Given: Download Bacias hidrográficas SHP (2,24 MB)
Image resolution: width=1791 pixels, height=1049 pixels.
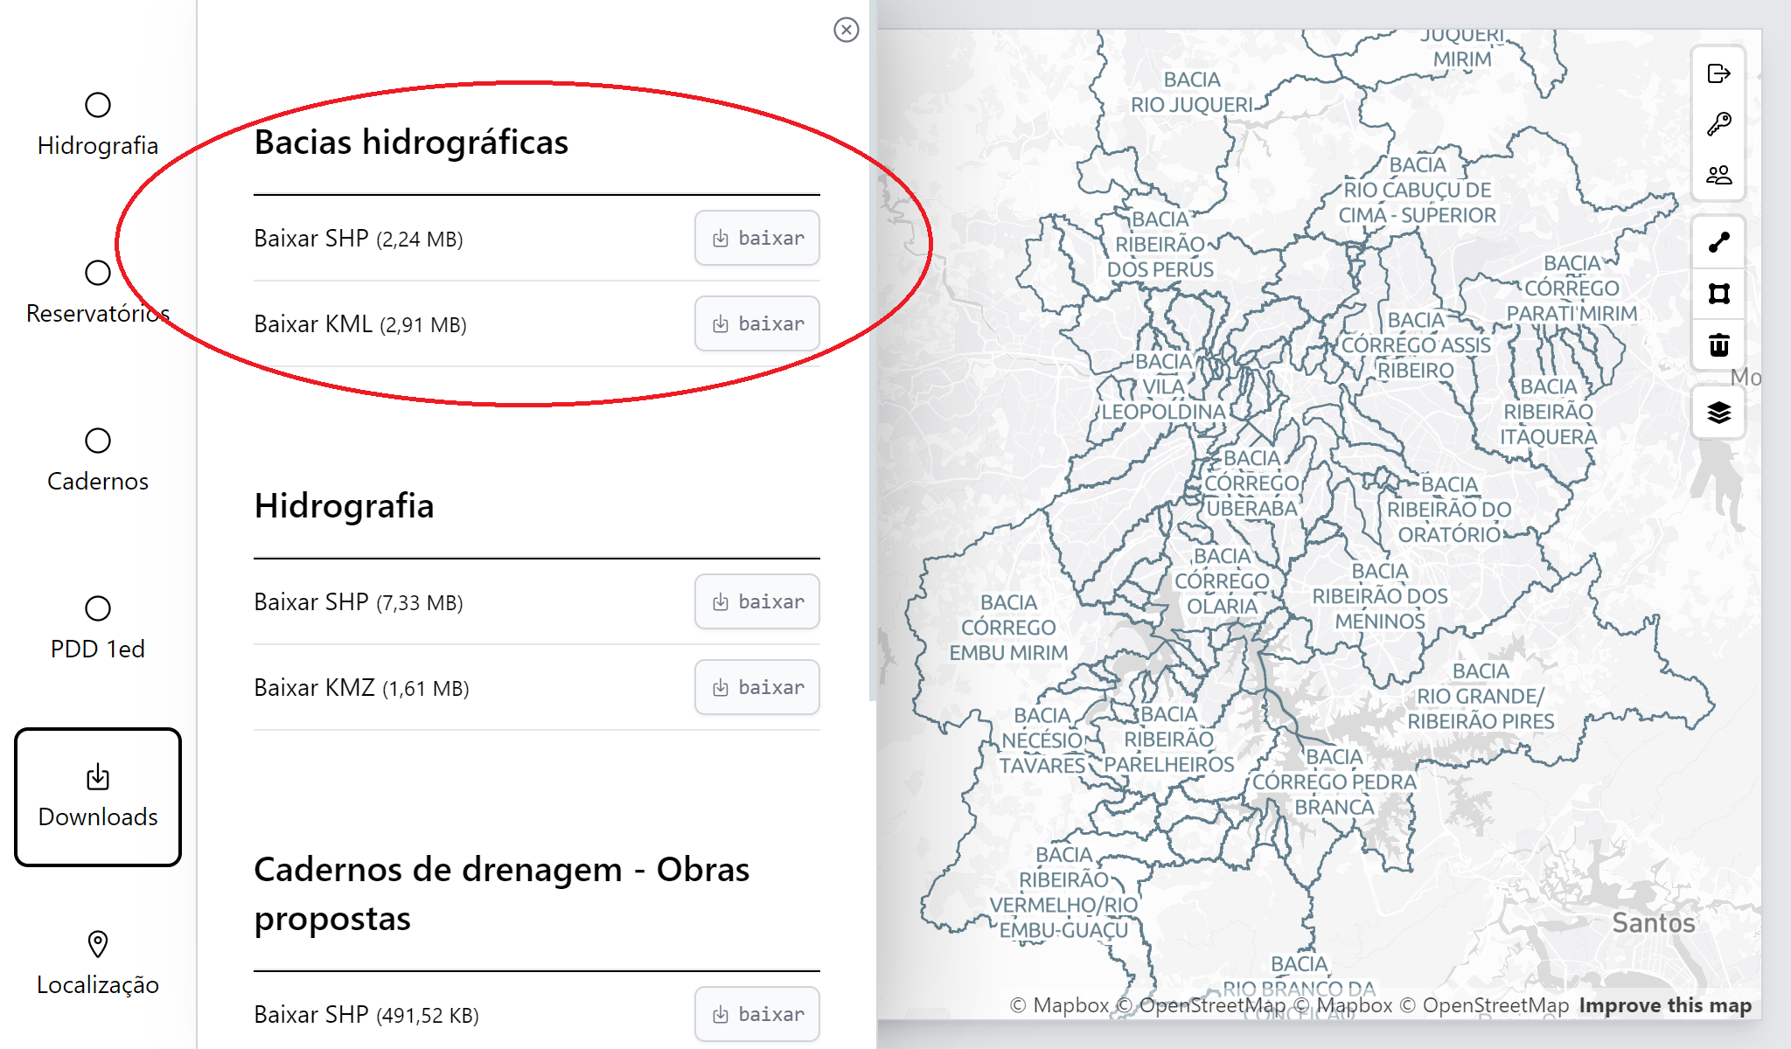Looking at the screenshot, I should click(x=756, y=238).
